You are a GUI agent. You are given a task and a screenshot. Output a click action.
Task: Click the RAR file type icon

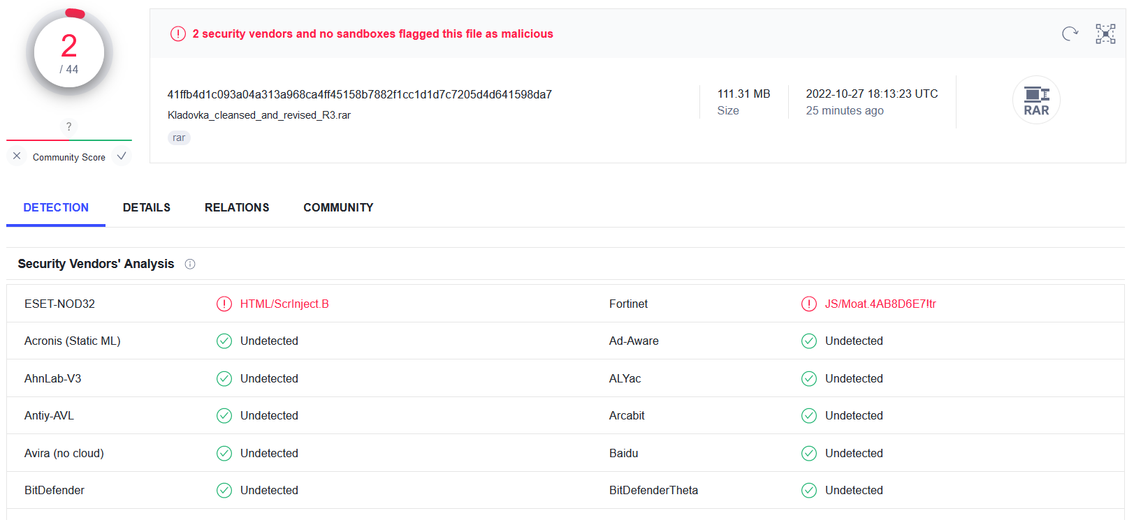click(1036, 100)
